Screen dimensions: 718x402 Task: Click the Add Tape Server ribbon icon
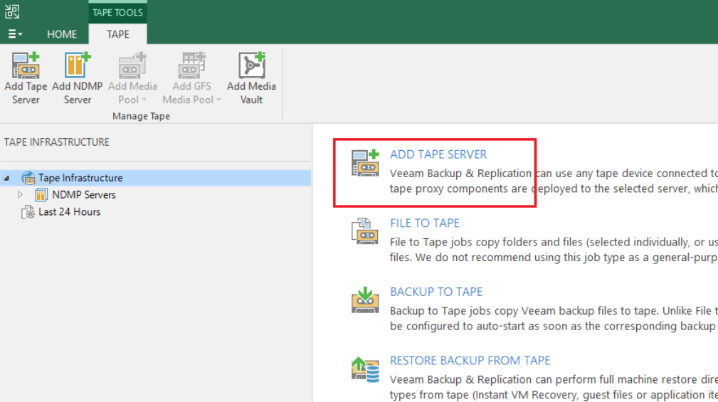[x=26, y=65]
